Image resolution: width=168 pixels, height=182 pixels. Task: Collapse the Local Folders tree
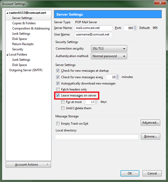point(8,55)
